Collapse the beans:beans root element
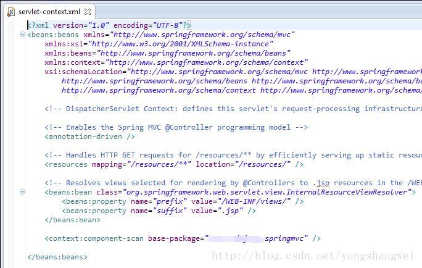The image size is (422, 268). point(22,35)
